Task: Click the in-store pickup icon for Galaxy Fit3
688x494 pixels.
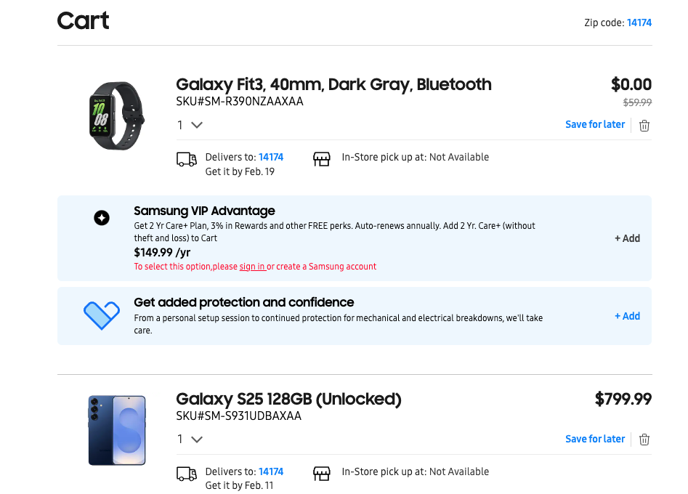Action: [321, 157]
